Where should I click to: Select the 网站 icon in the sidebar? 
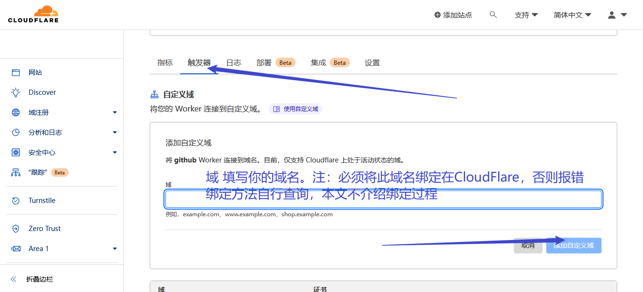[x=16, y=72]
